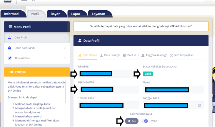Image resolution: width=215 pixels, height=127 pixels.
Task: Click the book icon in Petunjuk header
Action: click(x=11, y=72)
